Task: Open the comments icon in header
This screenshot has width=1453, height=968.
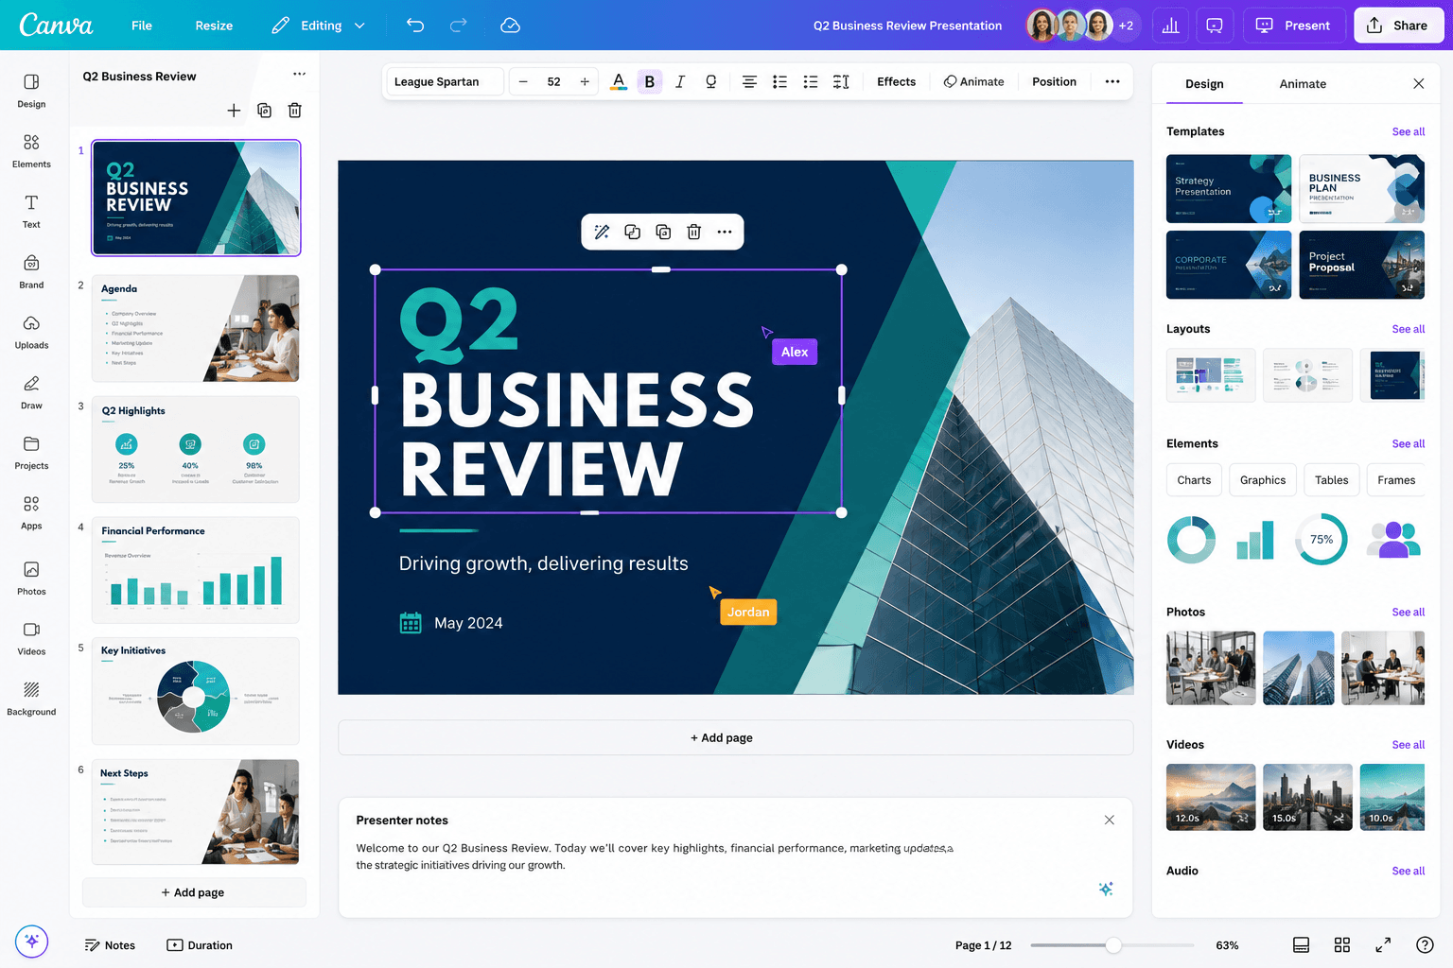Action: click(x=1215, y=26)
